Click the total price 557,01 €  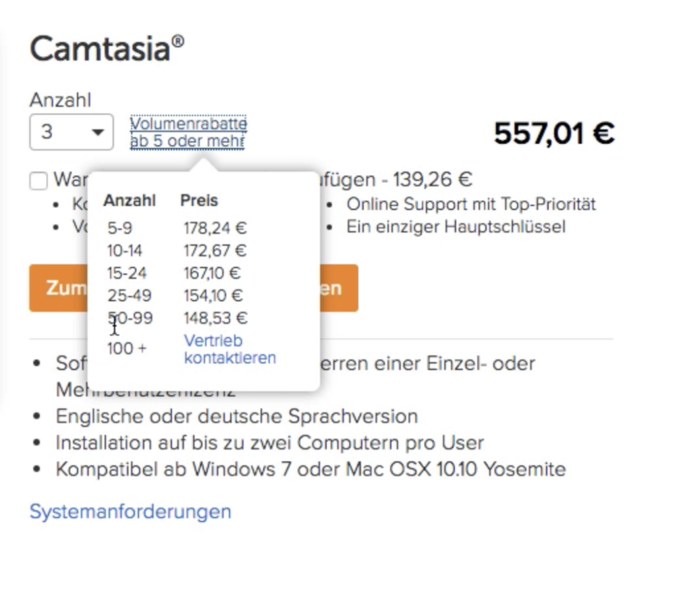click(554, 133)
